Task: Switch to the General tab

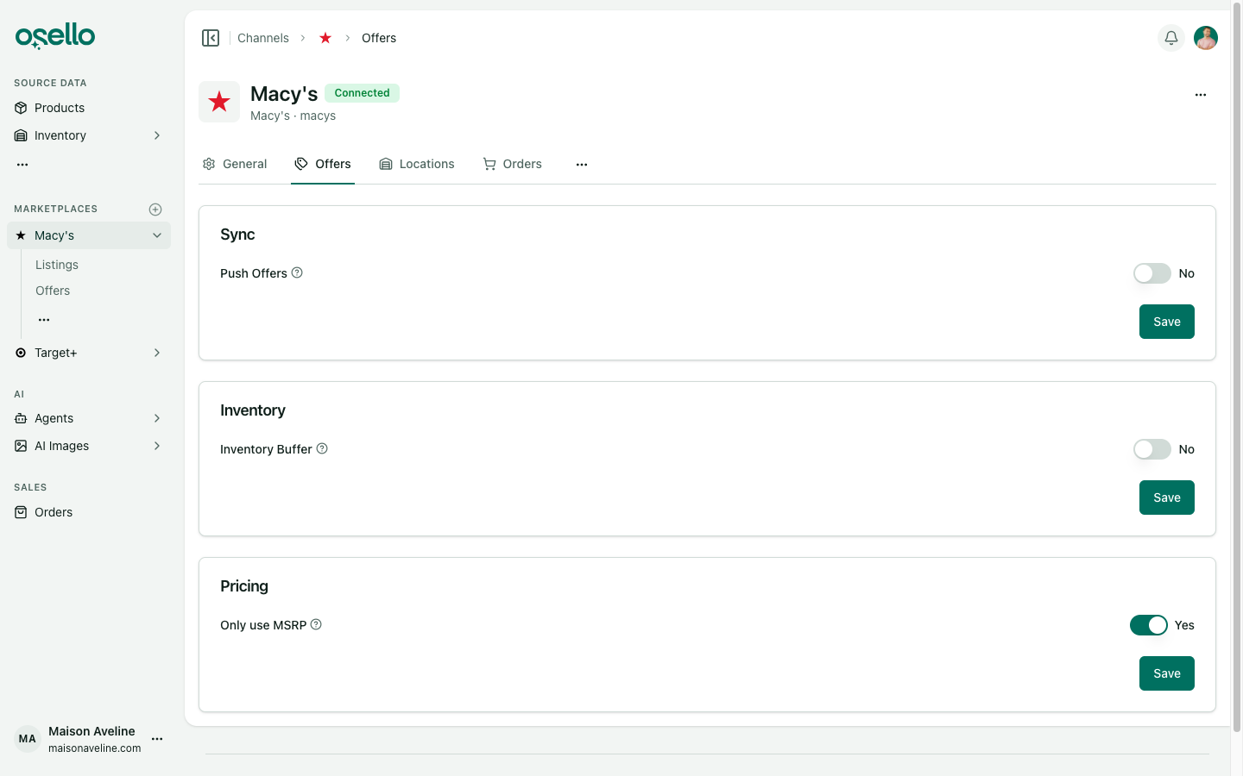Action: tap(235, 164)
